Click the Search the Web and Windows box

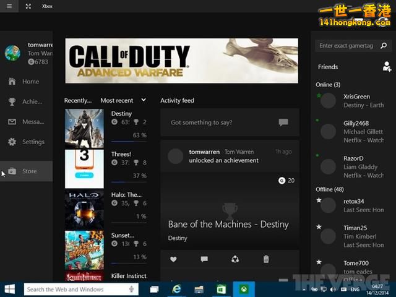click(x=81, y=289)
